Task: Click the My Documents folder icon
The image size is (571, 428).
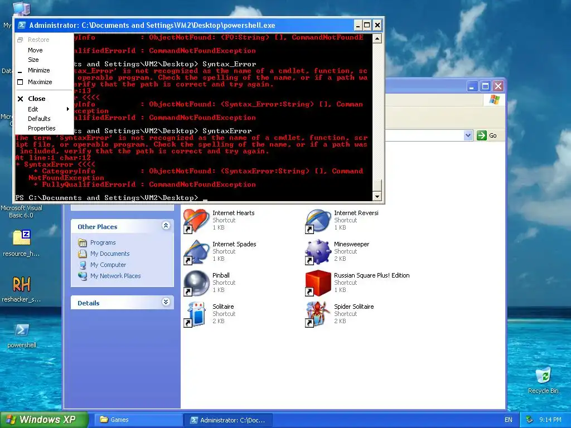Action: [x=83, y=254]
